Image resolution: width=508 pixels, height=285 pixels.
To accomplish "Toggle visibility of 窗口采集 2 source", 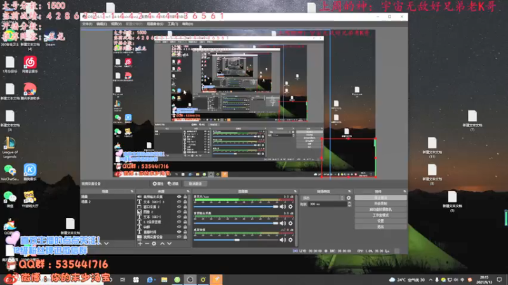I will click(x=179, y=207).
